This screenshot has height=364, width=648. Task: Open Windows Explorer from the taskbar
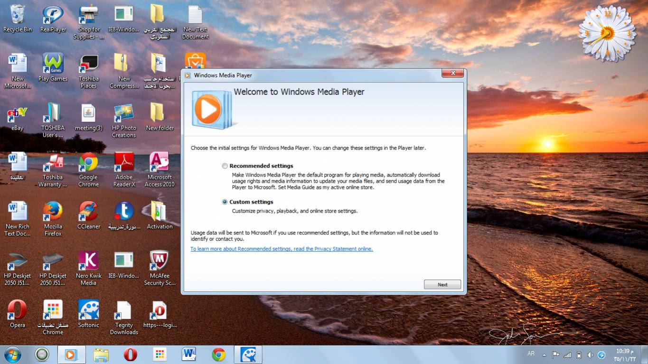click(101, 355)
